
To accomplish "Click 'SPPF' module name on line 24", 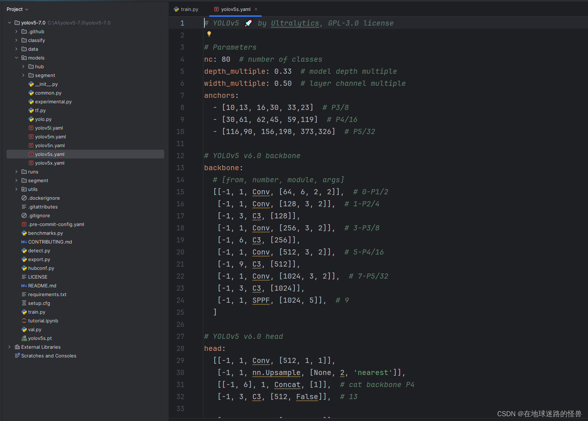I will 261,300.
